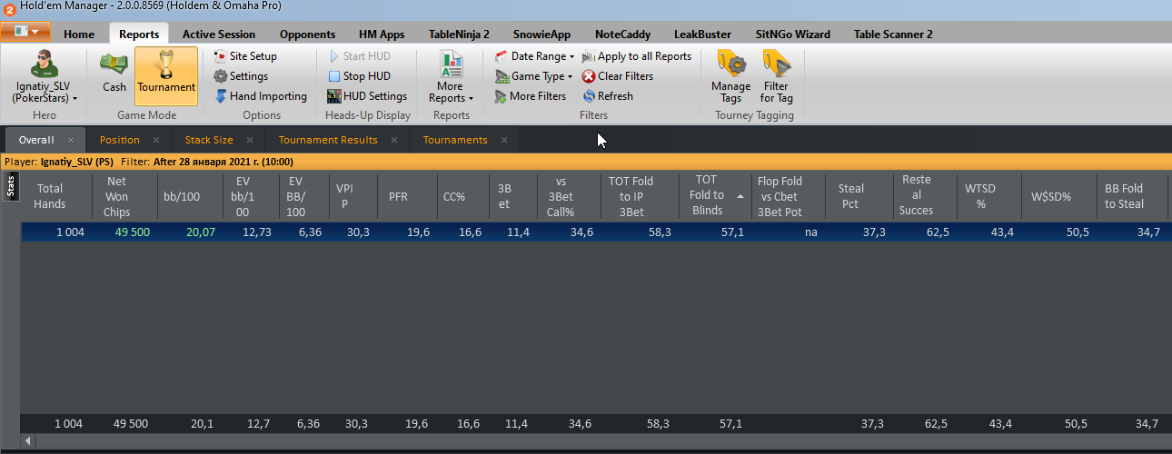Open the TableNinja 2 tab
The width and height of the screenshot is (1172, 454).
(x=459, y=35)
